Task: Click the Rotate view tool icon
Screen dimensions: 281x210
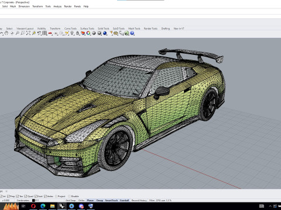Action: click(12, 33)
